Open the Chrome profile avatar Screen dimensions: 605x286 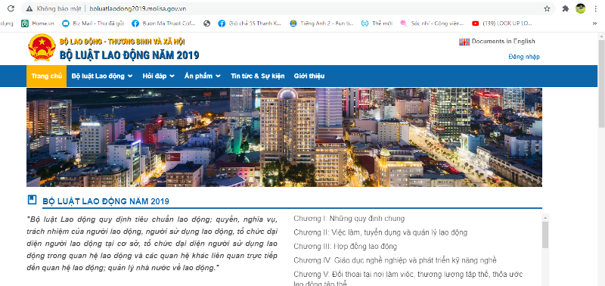(580, 8)
